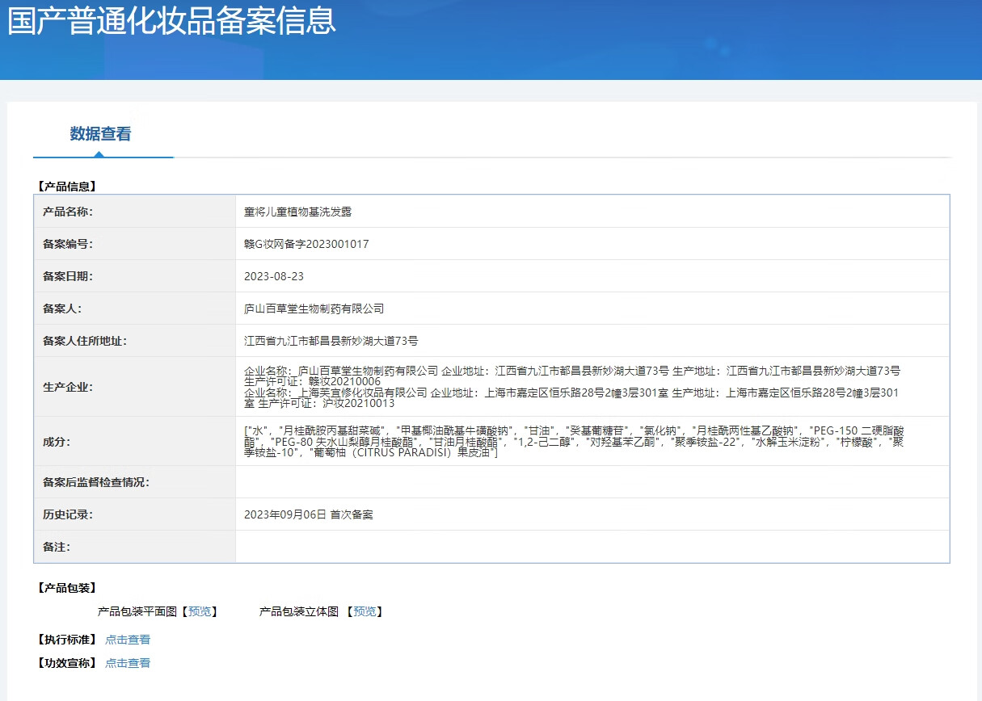Click filing number 赣G妆网备字2023001017
Viewport: 982px width, 701px height.
(306, 244)
